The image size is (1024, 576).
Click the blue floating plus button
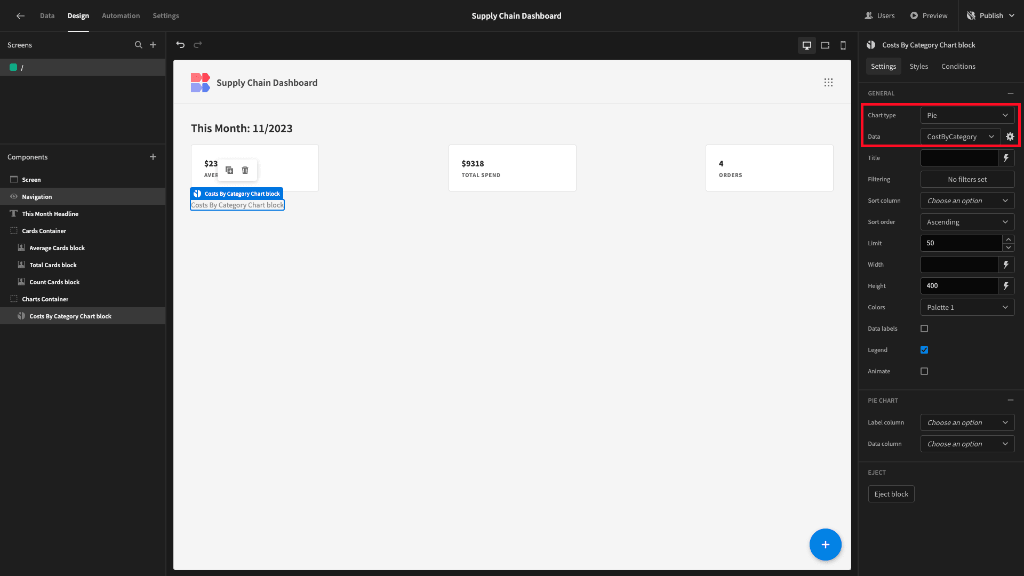coord(826,545)
